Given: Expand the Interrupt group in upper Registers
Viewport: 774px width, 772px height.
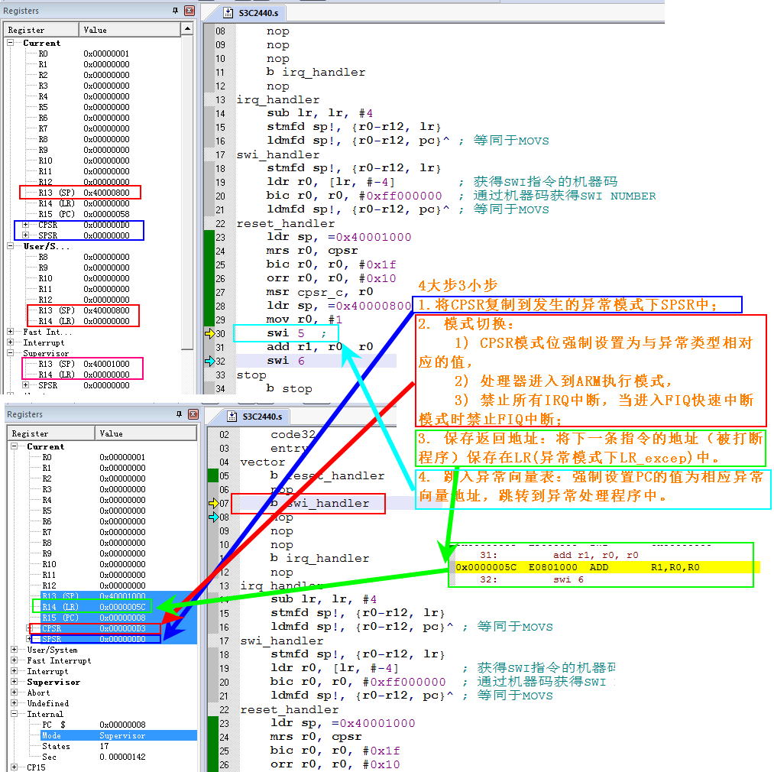Looking at the screenshot, I should [11, 342].
